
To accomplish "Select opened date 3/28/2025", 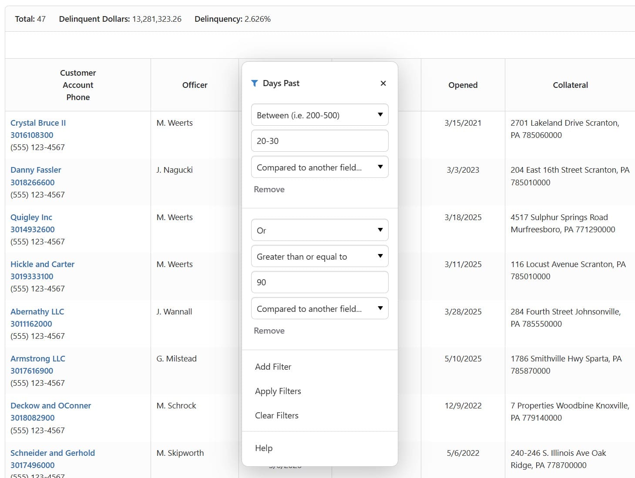I will click(463, 311).
